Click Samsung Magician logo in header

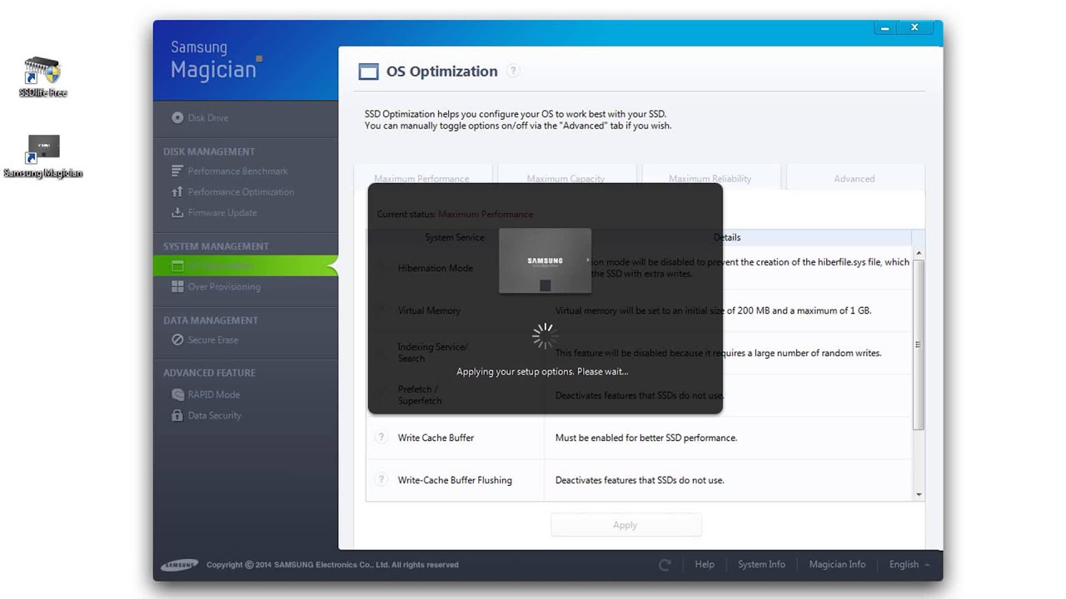217,60
